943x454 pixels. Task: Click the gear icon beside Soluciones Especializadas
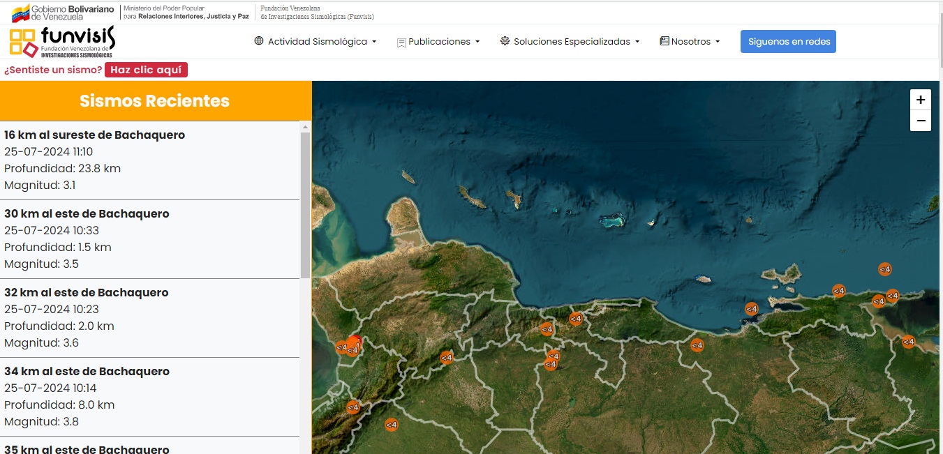(x=505, y=41)
